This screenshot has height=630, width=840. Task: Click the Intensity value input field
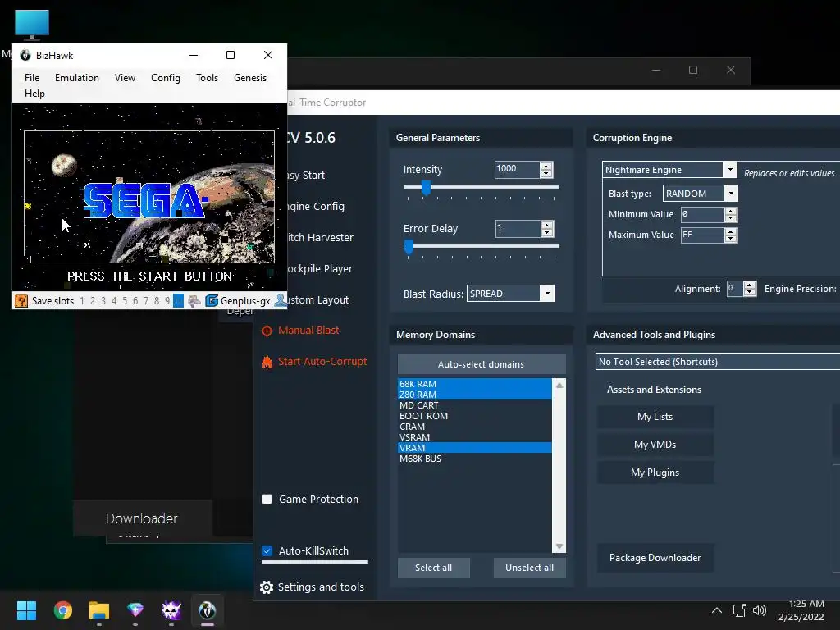click(x=517, y=169)
